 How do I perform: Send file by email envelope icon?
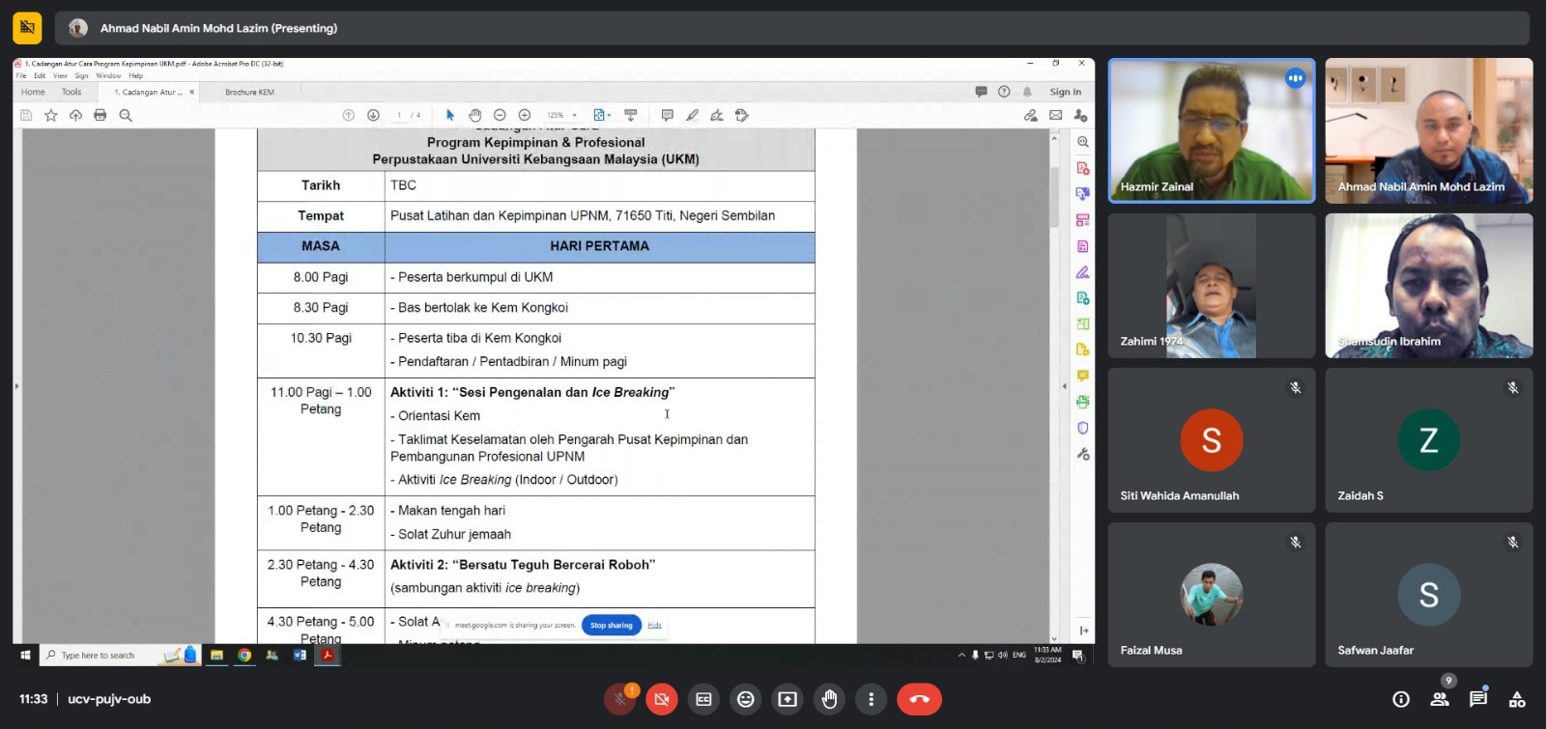(x=1055, y=115)
